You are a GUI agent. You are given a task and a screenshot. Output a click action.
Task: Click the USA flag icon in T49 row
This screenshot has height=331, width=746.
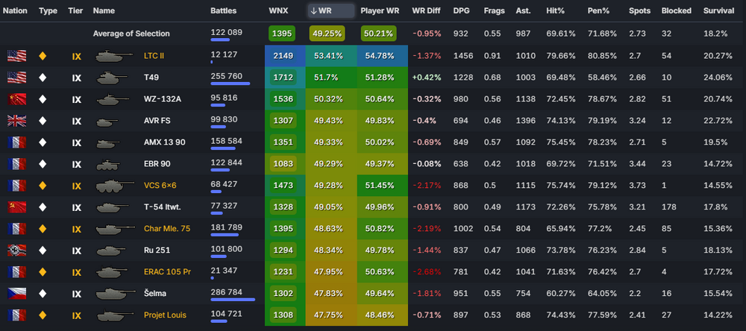[x=16, y=78]
